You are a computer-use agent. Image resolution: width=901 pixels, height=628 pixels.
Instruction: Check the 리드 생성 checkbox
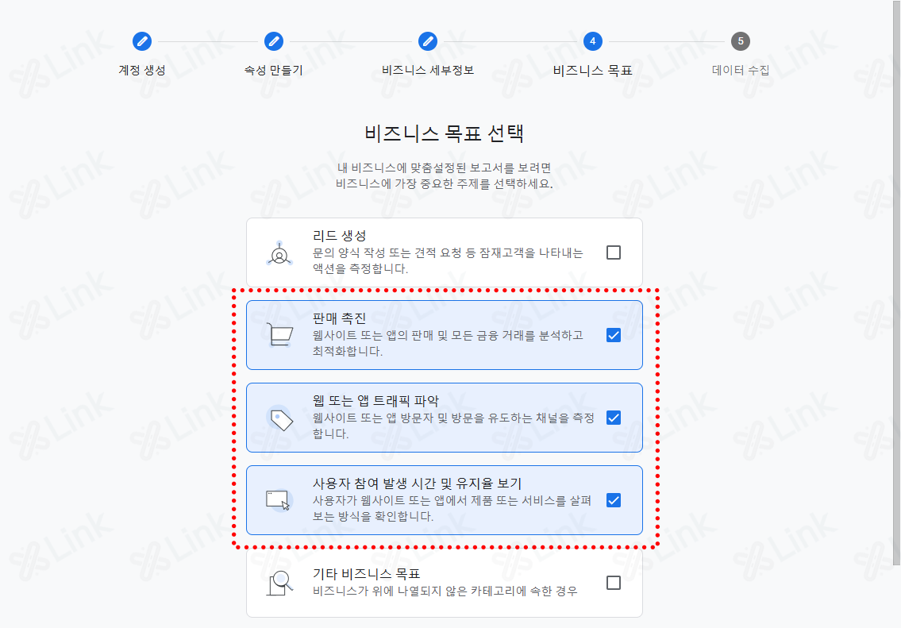click(x=614, y=252)
